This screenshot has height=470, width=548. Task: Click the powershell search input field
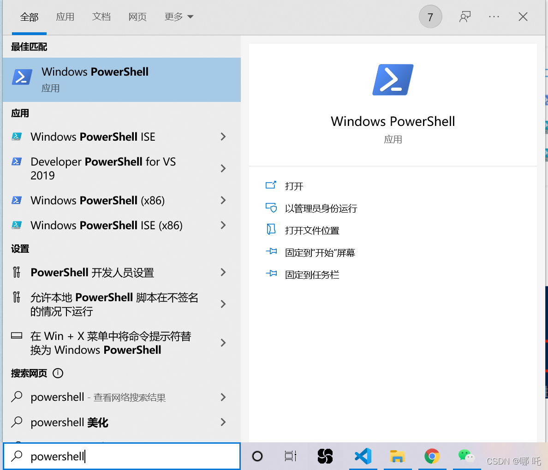point(122,456)
